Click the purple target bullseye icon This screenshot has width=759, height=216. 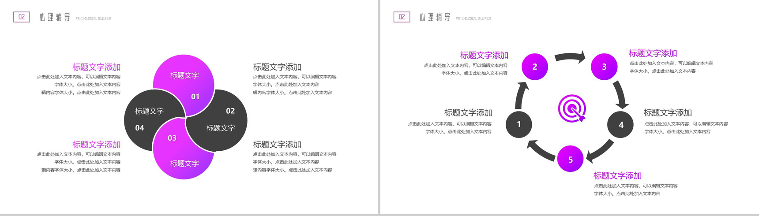pos(572,108)
